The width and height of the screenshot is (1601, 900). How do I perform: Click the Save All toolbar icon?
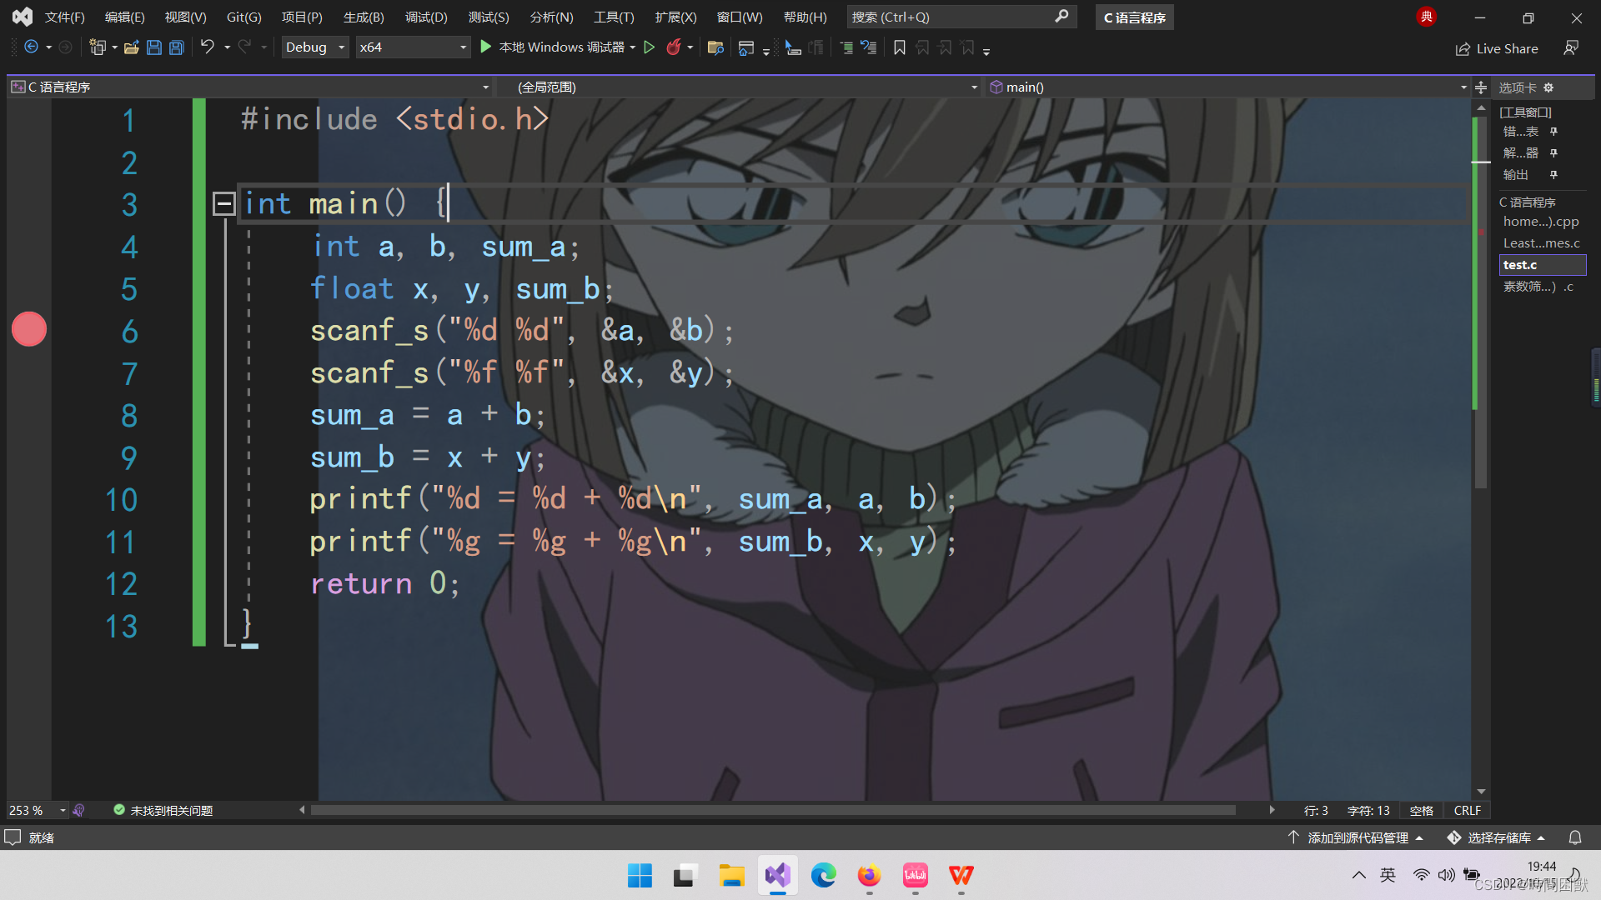click(x=176, y=47)
